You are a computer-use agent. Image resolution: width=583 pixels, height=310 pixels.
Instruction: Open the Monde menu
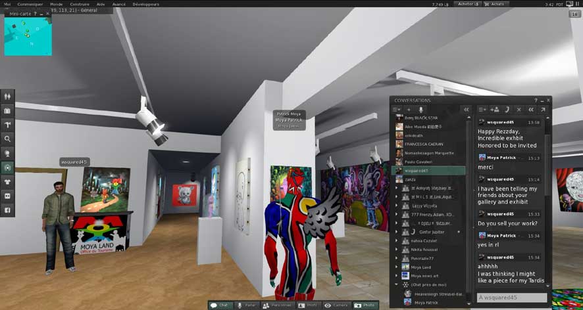coord(57,4)
